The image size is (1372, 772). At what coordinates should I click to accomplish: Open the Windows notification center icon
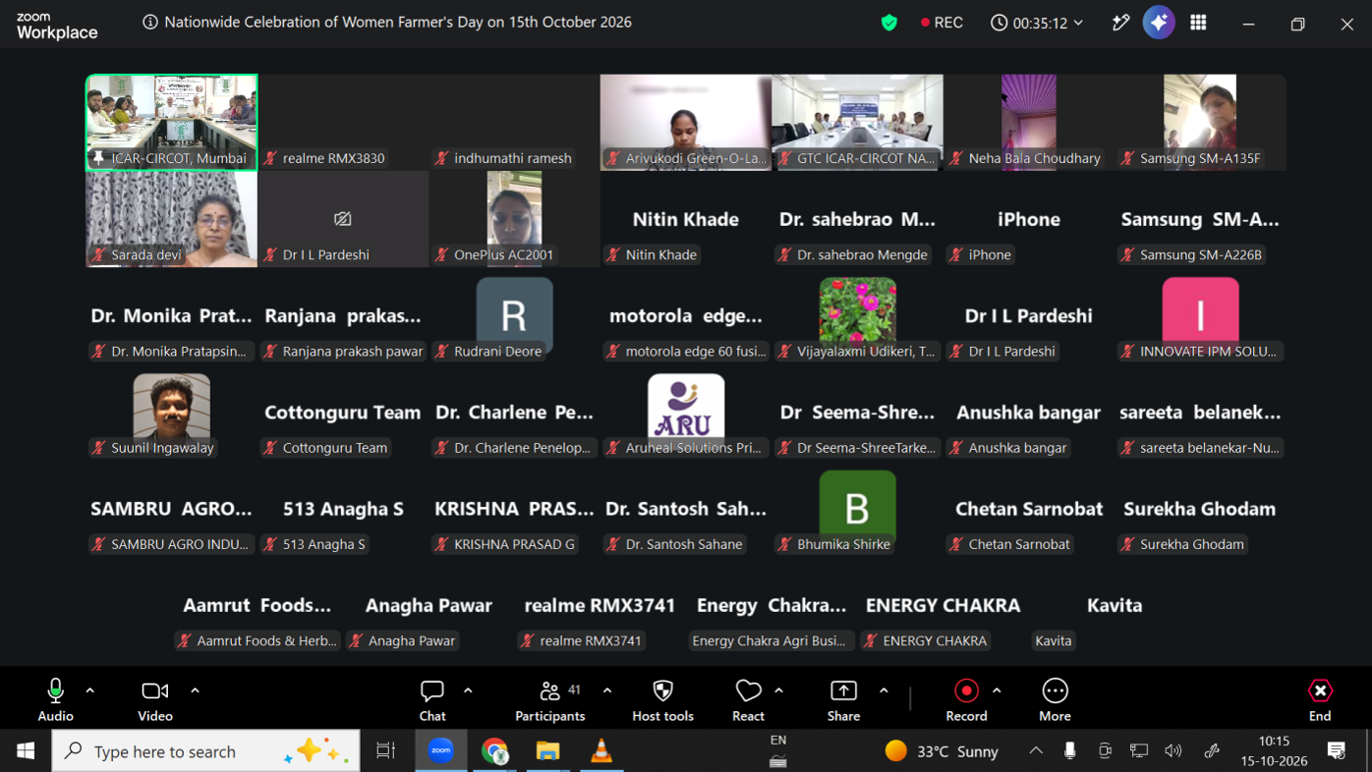pos(1337,751)
